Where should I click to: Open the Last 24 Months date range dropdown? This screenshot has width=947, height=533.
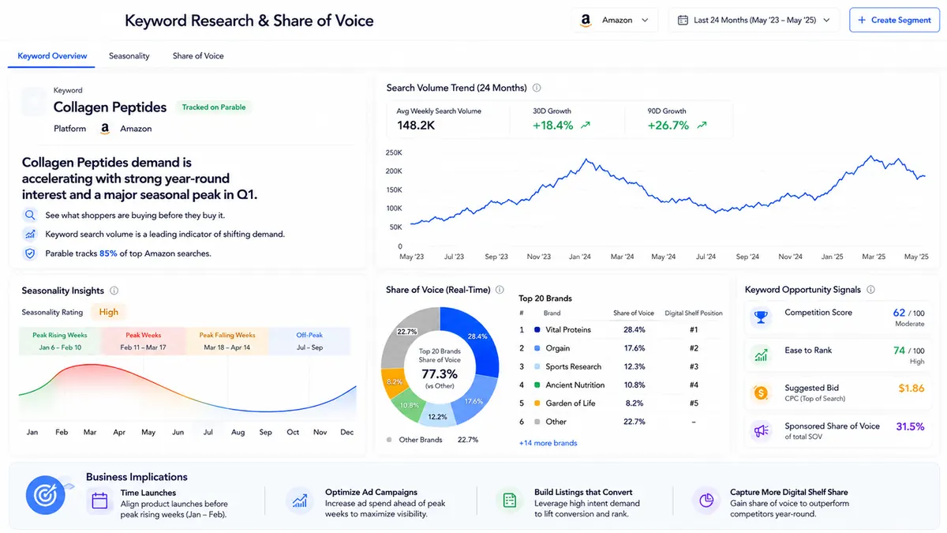point(754,21)
